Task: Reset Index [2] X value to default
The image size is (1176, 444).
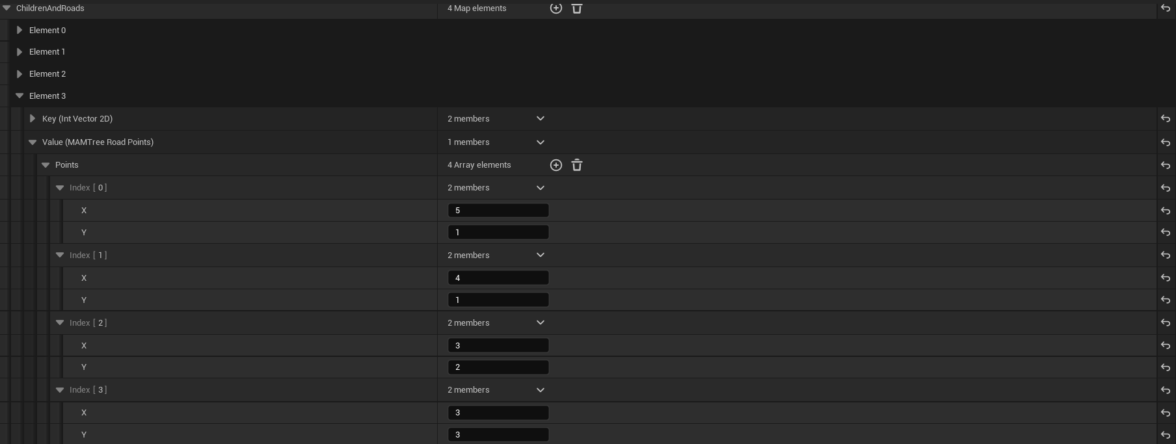Action: click(1166, 346)
